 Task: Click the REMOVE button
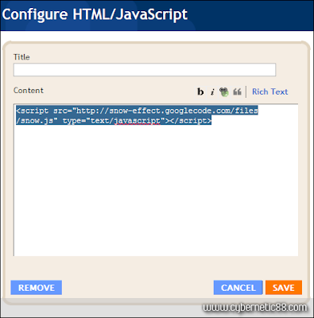[37, 288]
